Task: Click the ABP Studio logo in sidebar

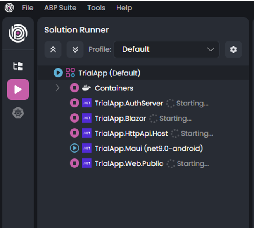Action: [18, 33]
